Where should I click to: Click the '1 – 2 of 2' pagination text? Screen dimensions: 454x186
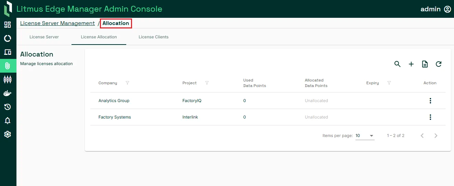click(x=396, y=136)
